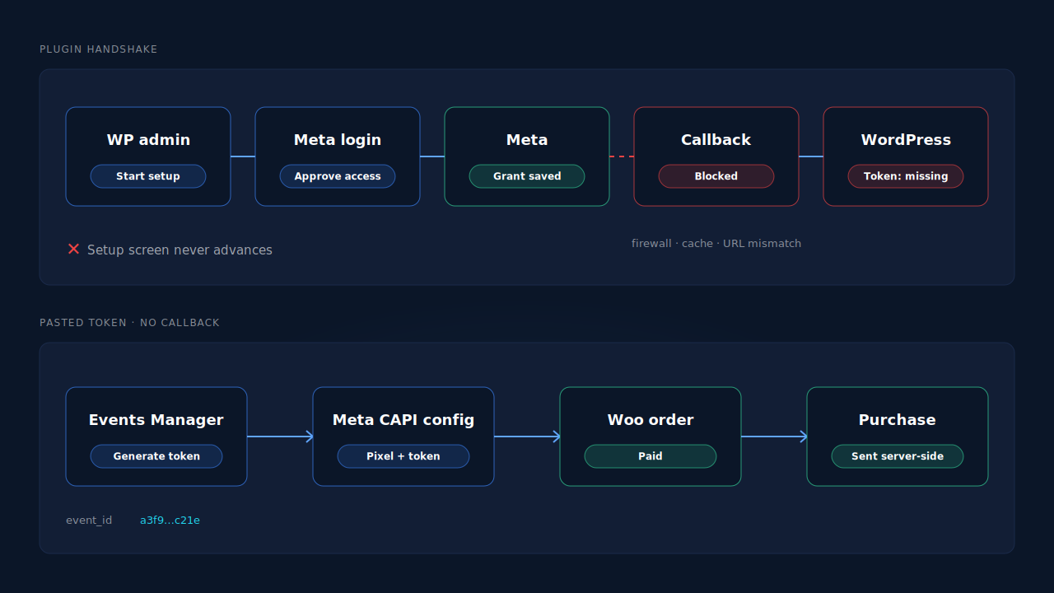Click the Token: missing pill
The width and height of the screenshot is (1054, 593).
[906, 176]
